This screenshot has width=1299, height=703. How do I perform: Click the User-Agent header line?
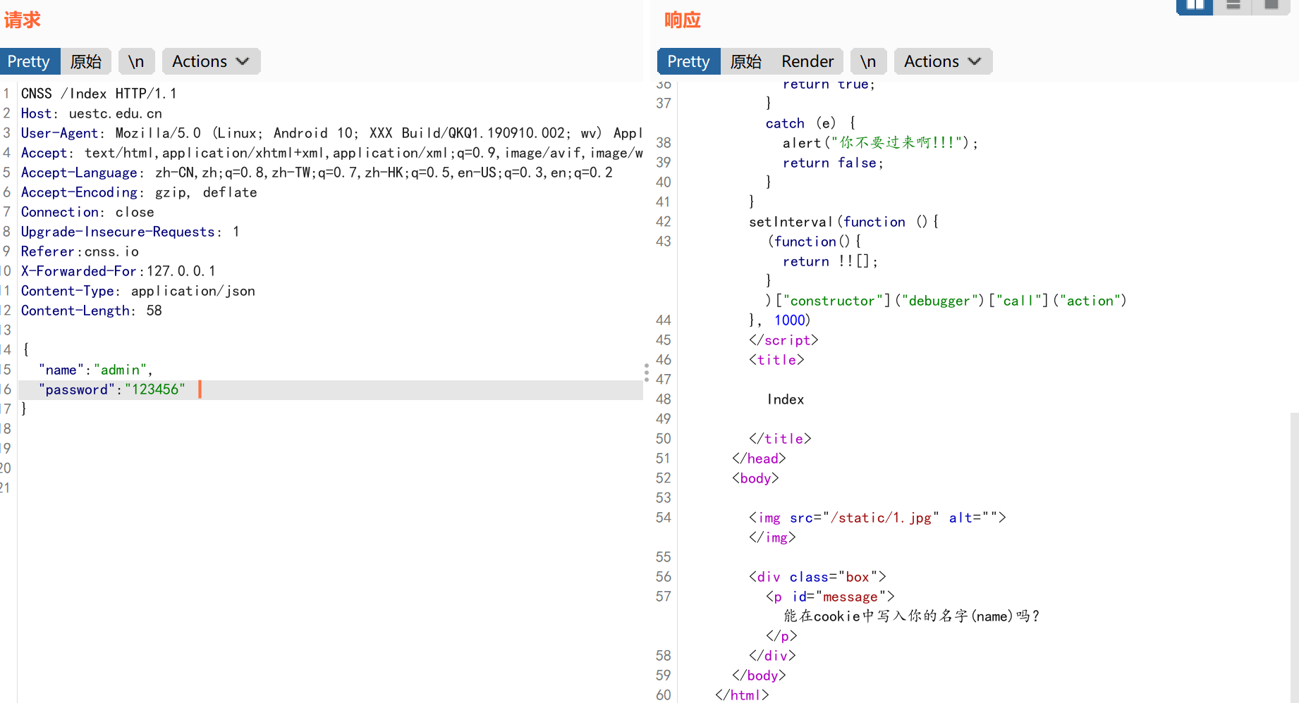[x=331, y=133]
